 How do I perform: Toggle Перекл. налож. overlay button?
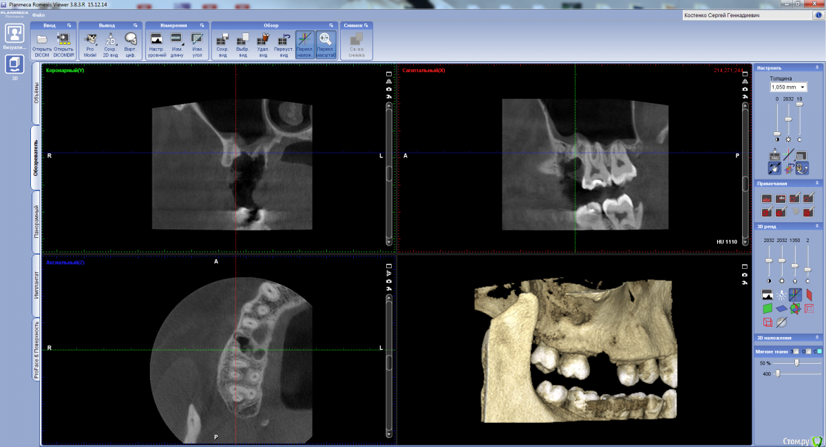(305, 39)
